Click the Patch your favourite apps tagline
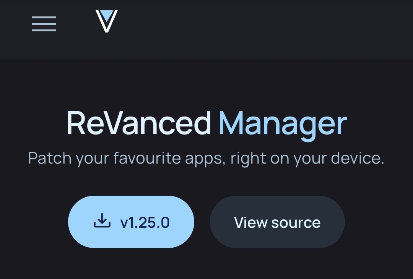The image size is (413, 279). [x=206, y=159]
